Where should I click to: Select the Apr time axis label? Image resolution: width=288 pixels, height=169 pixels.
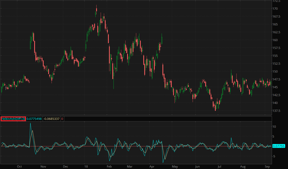(151, 166)
